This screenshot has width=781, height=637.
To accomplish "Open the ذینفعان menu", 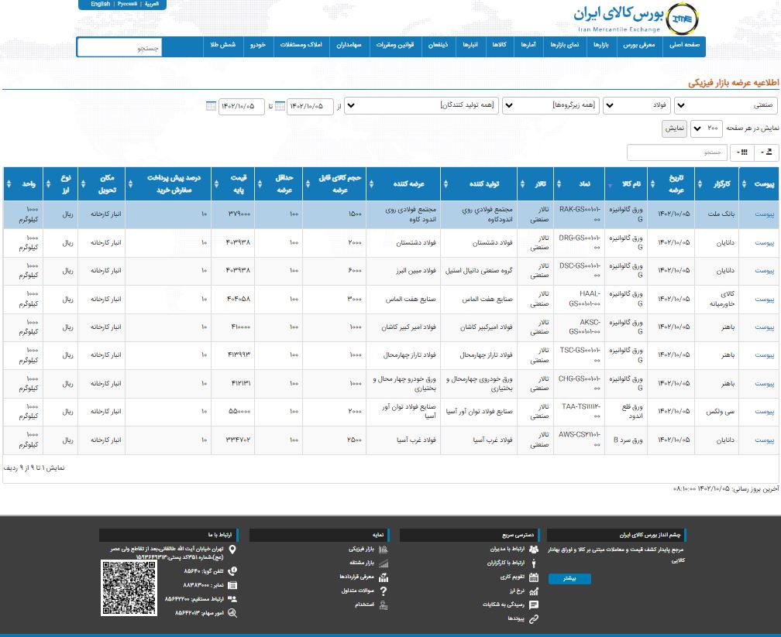I will [439, 46].
